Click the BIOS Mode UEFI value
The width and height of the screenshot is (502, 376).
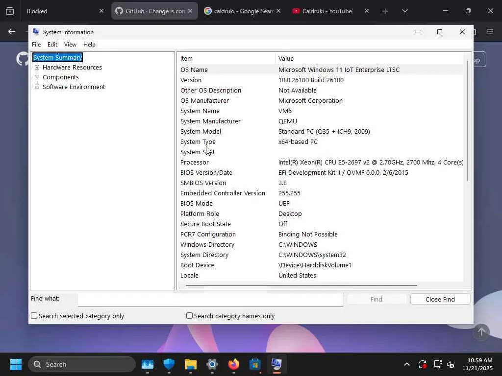coord(285,203)
